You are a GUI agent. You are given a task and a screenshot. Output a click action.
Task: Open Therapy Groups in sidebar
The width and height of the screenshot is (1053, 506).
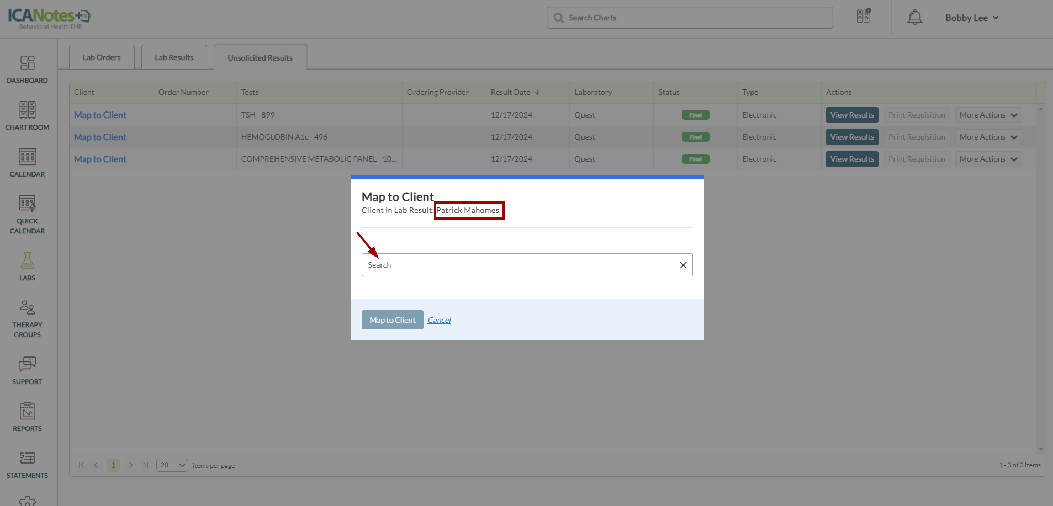tap(27, 318)
